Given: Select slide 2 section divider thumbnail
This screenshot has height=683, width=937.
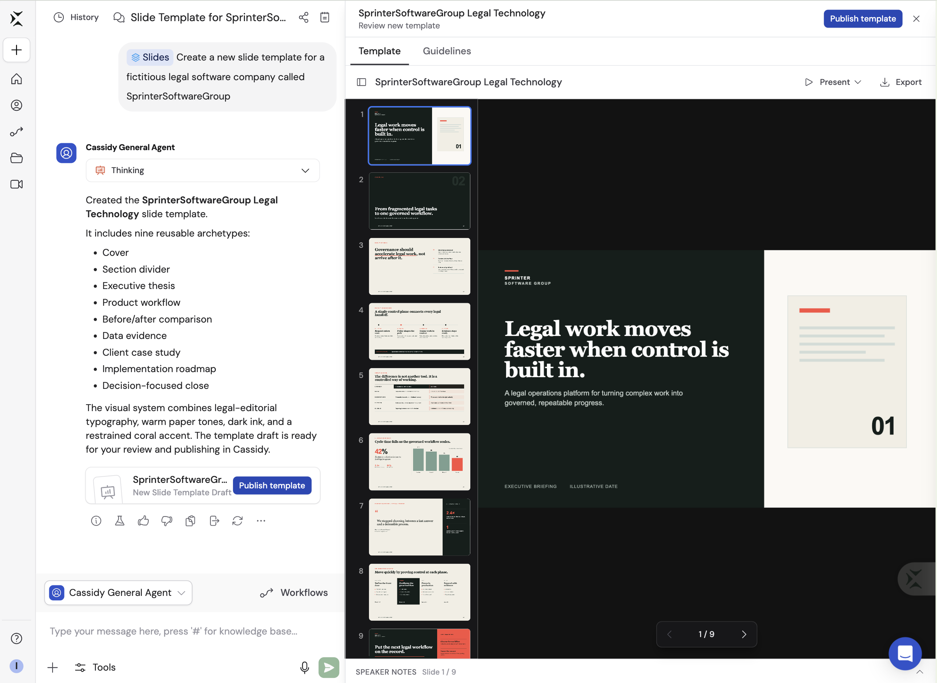Looking at the screenshot, I should [419, 201].
